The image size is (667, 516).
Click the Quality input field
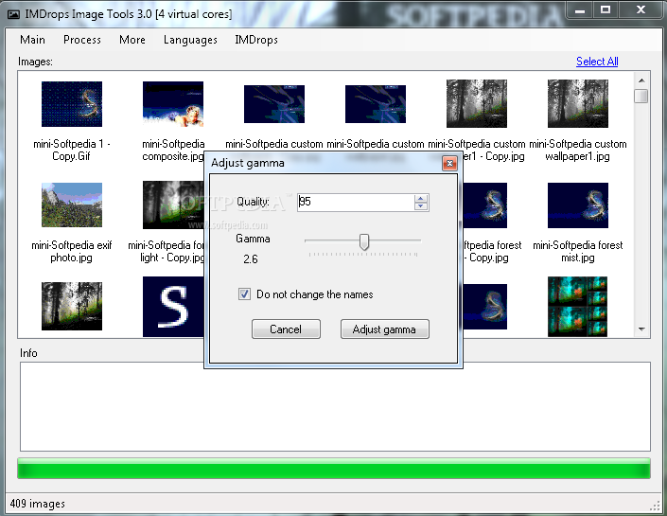(356, 202)
